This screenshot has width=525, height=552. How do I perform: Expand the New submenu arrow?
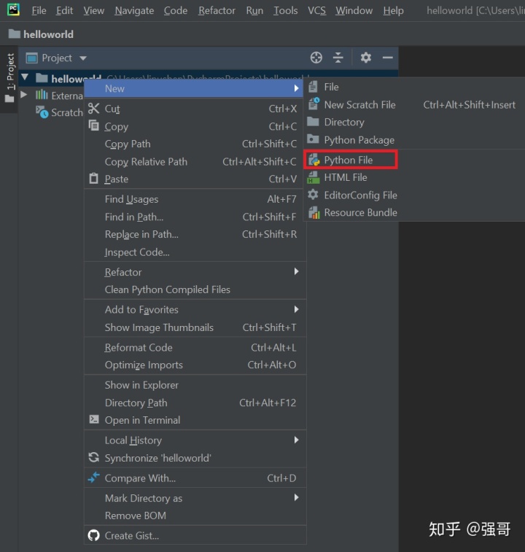click(296, 88)
